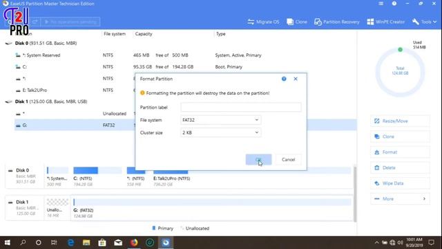
Task: Expand More options in the right panel
Action: pos(400,199)
